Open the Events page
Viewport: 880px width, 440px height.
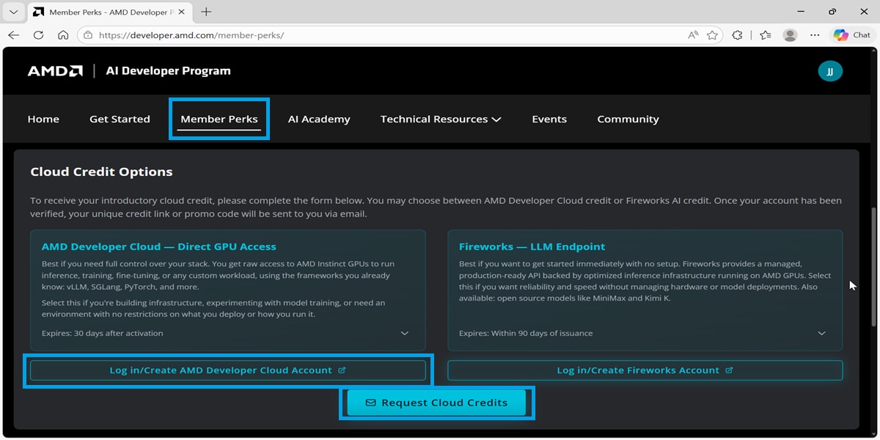(x=549, y=119)
